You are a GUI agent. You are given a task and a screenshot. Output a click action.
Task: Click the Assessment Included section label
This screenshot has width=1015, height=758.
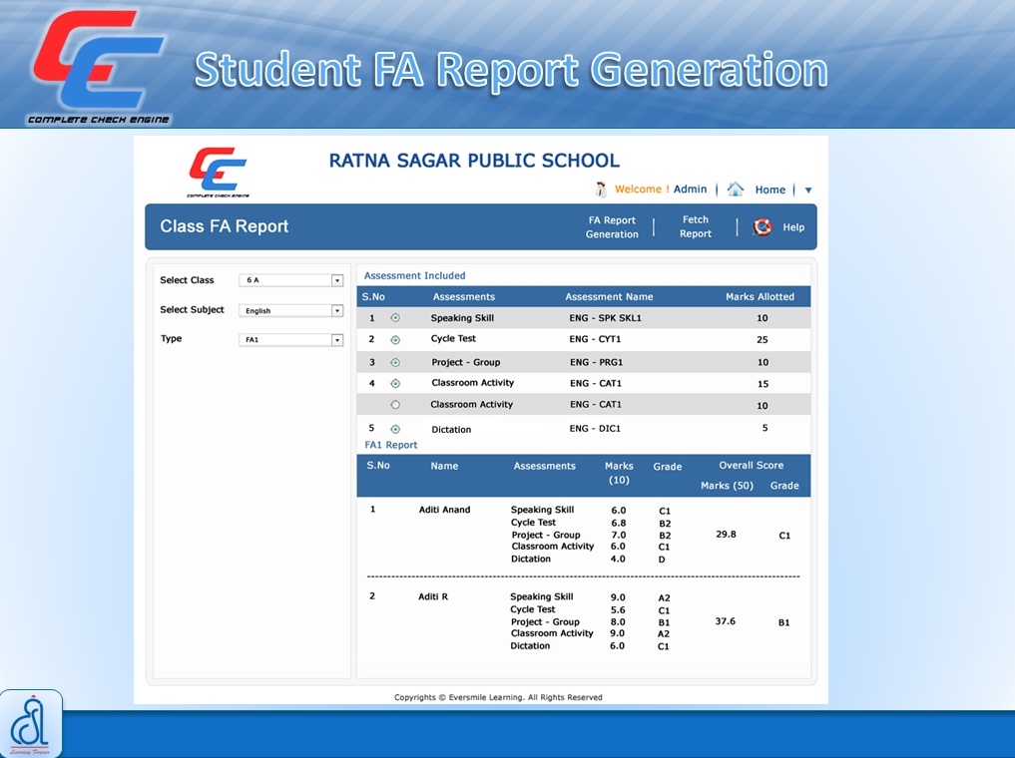click(414, 275)
